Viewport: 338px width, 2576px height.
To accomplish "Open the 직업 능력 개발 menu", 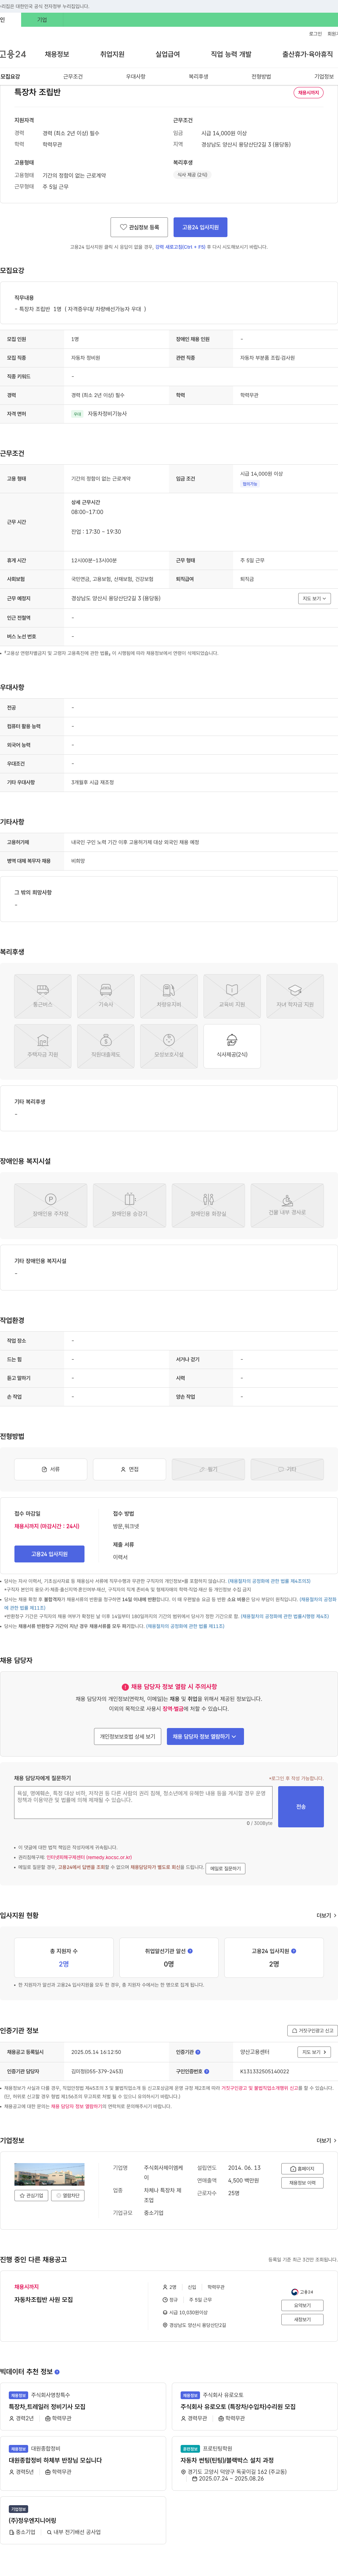I will 231,54.
